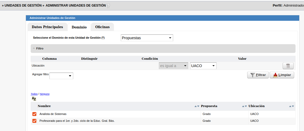Sort by Nombre column arrows
Image resolution: width=304 pixels, height=131 pixels.
(197, 106)
